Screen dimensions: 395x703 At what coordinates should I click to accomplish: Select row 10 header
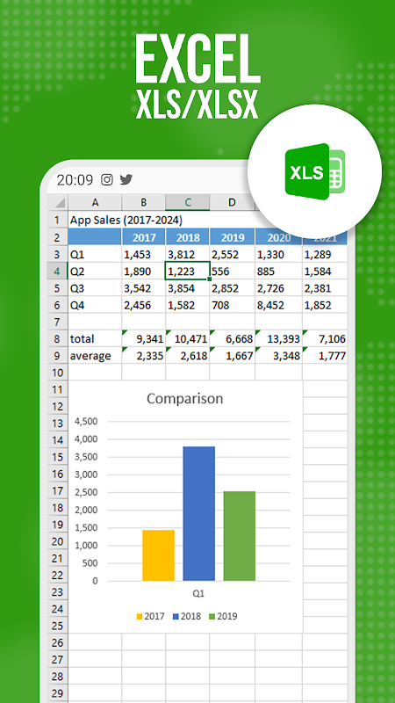coord(57,372)
